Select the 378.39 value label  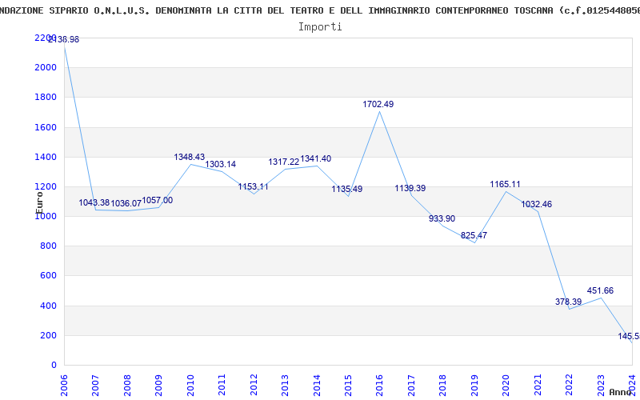(x=568, y=302)
